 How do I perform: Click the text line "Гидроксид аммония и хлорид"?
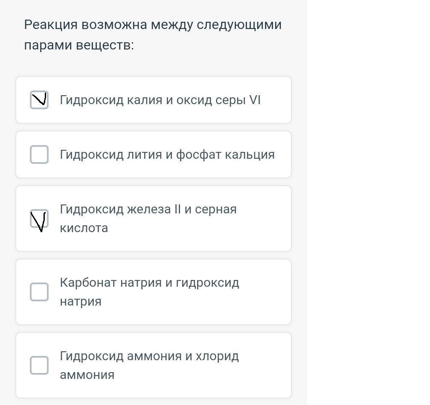click(149, 356)
